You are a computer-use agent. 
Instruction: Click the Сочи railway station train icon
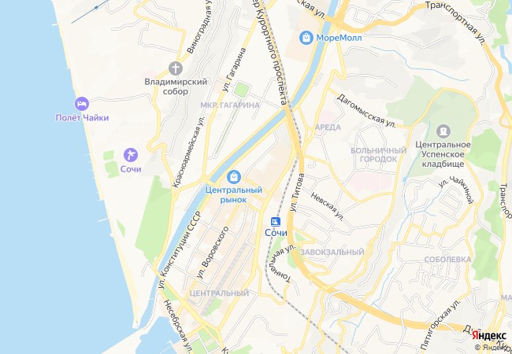tap(276, 222)
